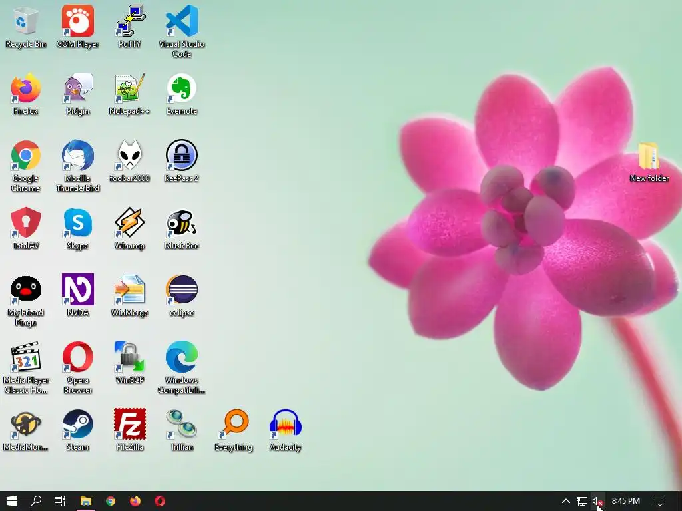Click the muted volume tray icon
The image size is (682, 511).
(597, 501)
